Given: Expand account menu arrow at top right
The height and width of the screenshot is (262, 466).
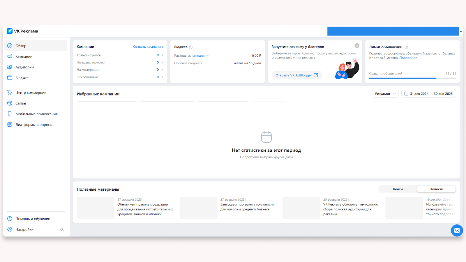Looking at the screenshot, I should [461, 31].
